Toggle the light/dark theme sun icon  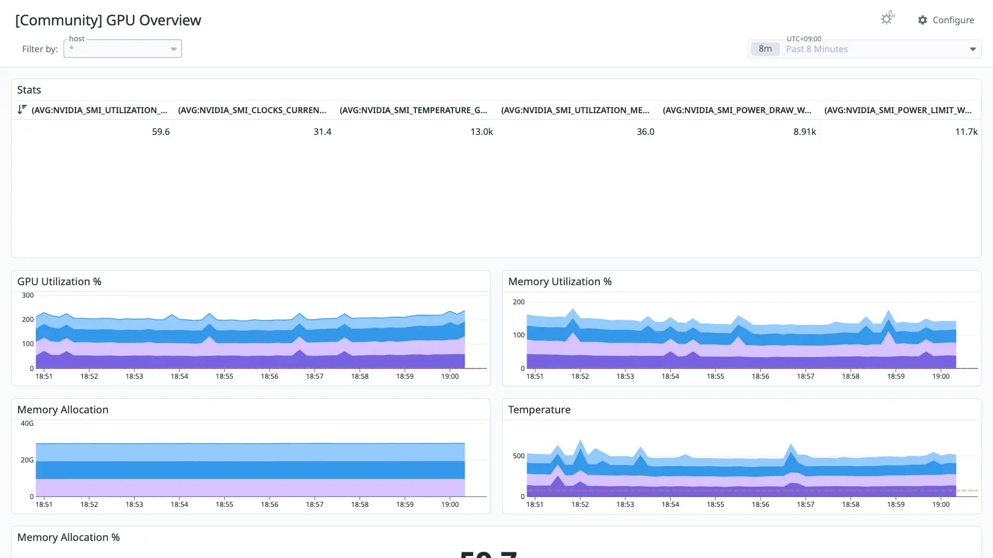click(x=887, y=19)
